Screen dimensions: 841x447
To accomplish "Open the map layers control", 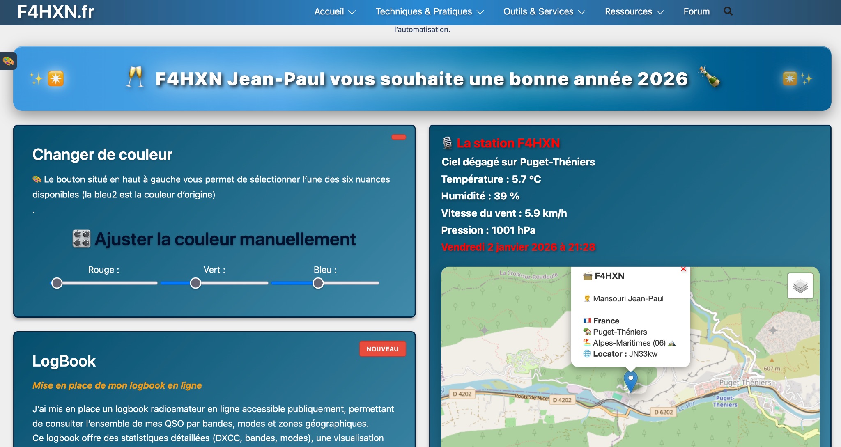I will click(800, 286).
